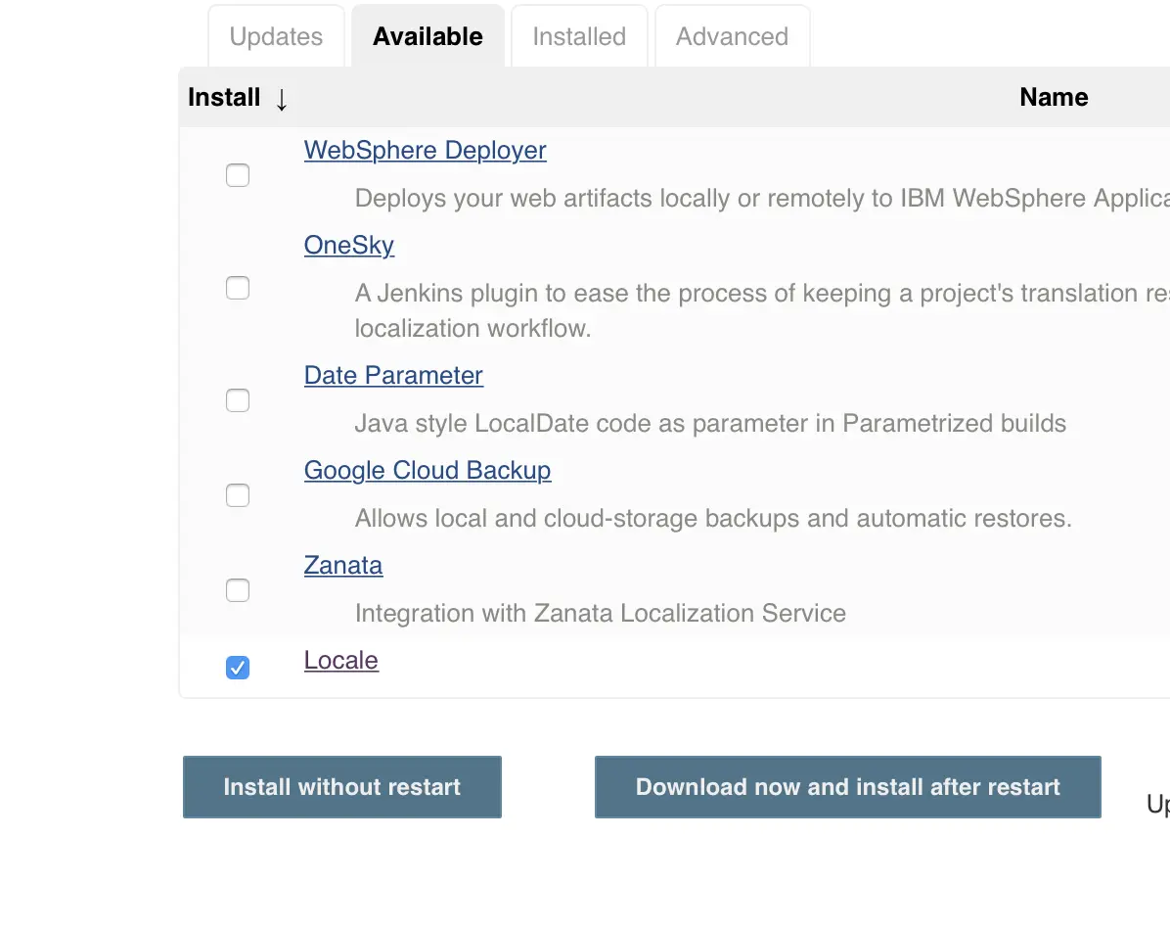Viewport: 1170px width, 930px height.
Task: Select the Available tab
Action: tap(427, 37)
